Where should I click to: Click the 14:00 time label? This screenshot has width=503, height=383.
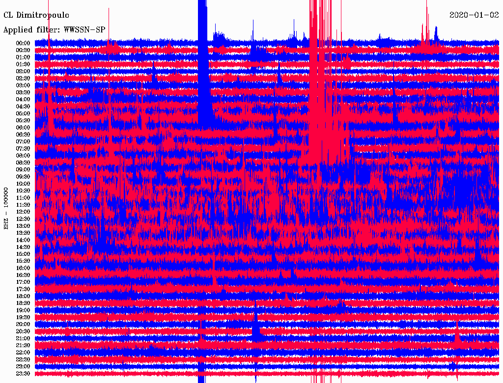pos(23,240)
